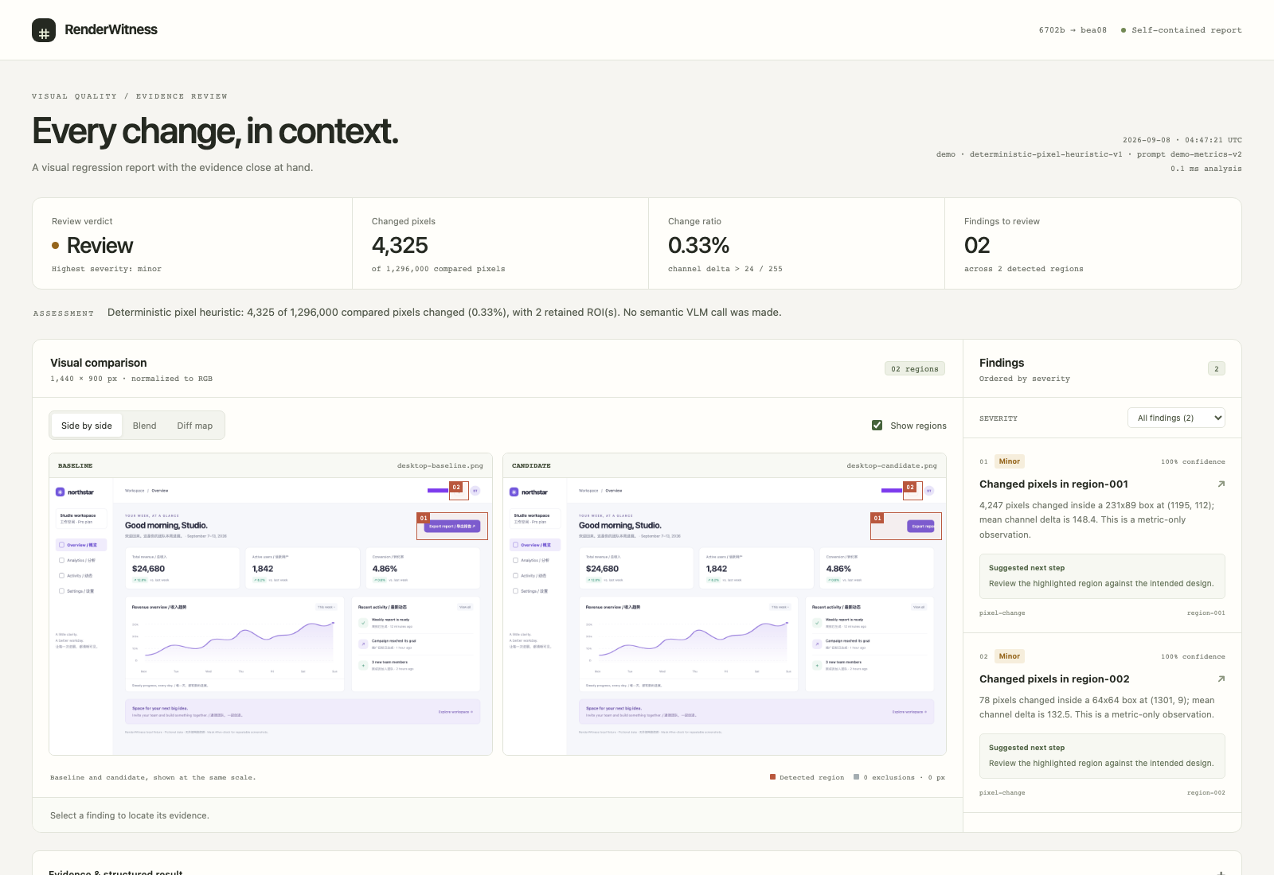
Task: Click the Changed pixels value '4,325'
Action: 400,245
